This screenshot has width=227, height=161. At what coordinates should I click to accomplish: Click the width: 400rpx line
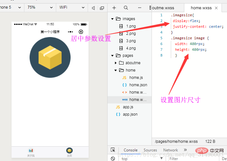(x=190, y=44)
